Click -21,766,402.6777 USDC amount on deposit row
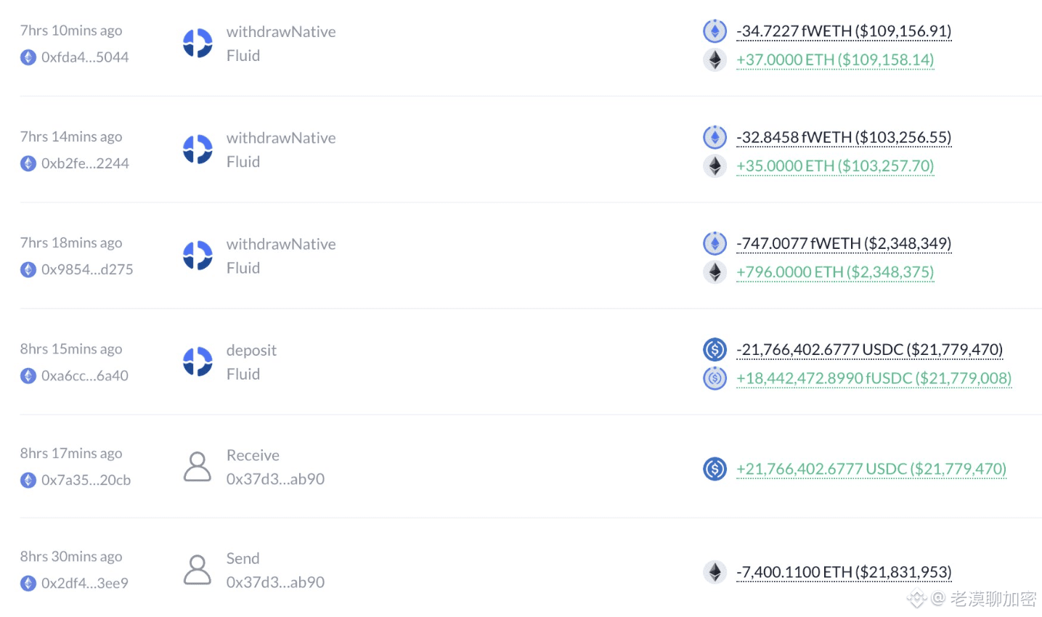1042x617 pixels. pos(869,350)
